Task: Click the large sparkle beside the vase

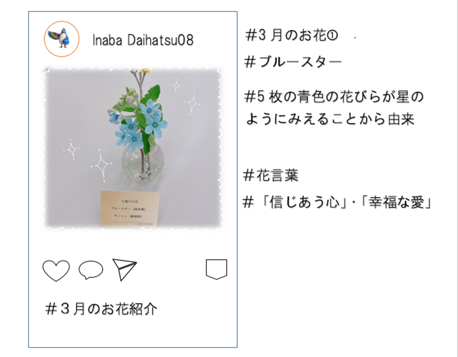Action: [x=101, y=165]
